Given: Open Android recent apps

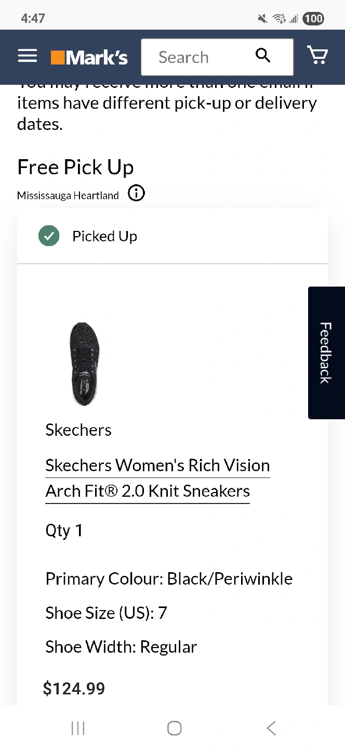Looking at the screenshot, I should tap(78, 728).
